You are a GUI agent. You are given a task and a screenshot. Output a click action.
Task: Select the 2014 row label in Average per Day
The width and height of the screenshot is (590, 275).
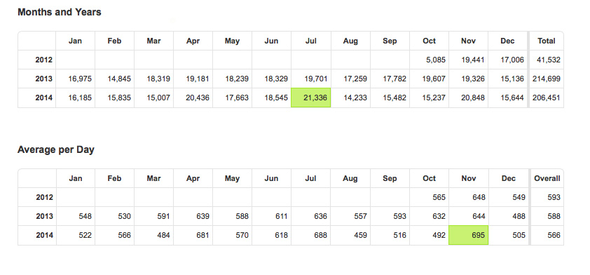pos(44,235)
